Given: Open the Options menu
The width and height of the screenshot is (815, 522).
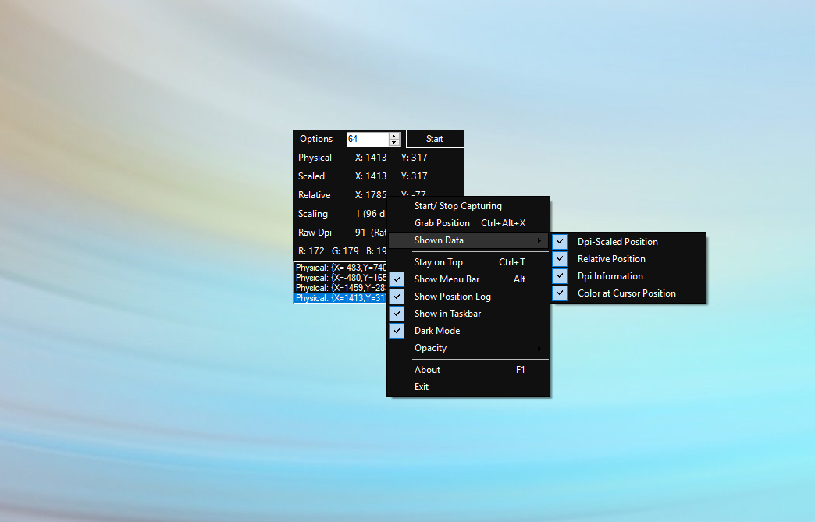Looking at the screenshot, I should (316, 138).
